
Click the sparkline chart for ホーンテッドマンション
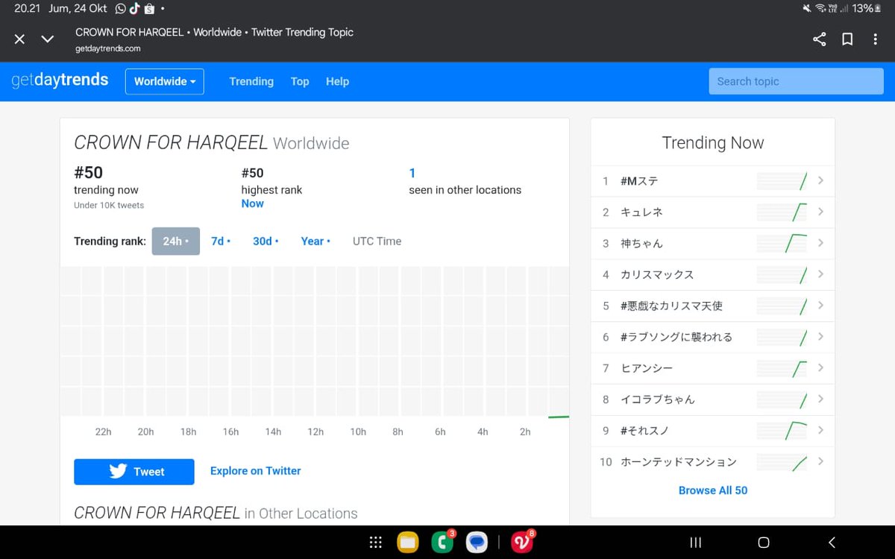(782, 462)
